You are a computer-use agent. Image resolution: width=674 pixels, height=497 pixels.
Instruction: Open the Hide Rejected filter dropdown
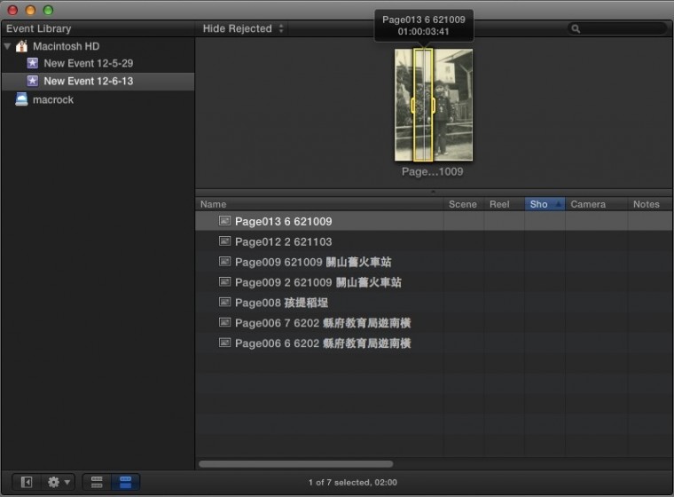point(243,28)
